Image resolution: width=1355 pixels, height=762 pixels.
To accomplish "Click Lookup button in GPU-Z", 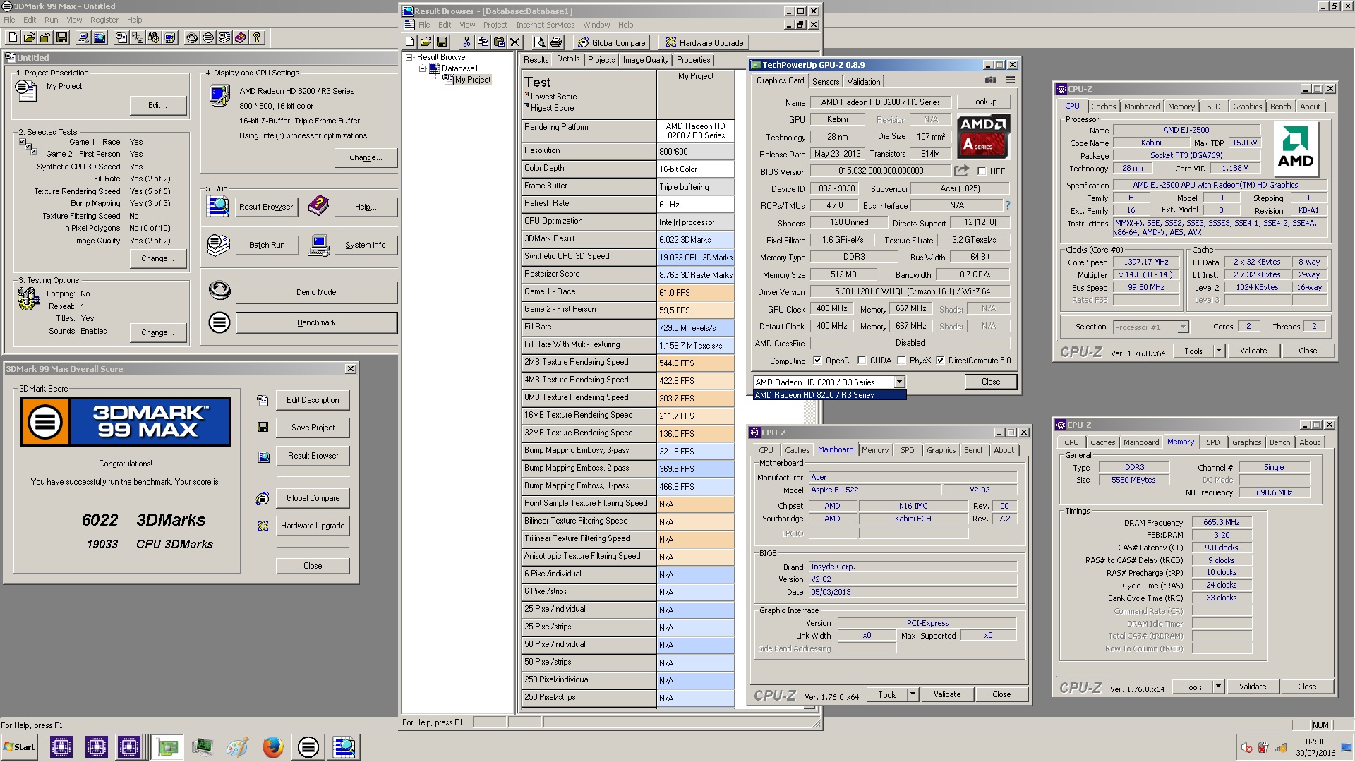I will tap(984, 102).
